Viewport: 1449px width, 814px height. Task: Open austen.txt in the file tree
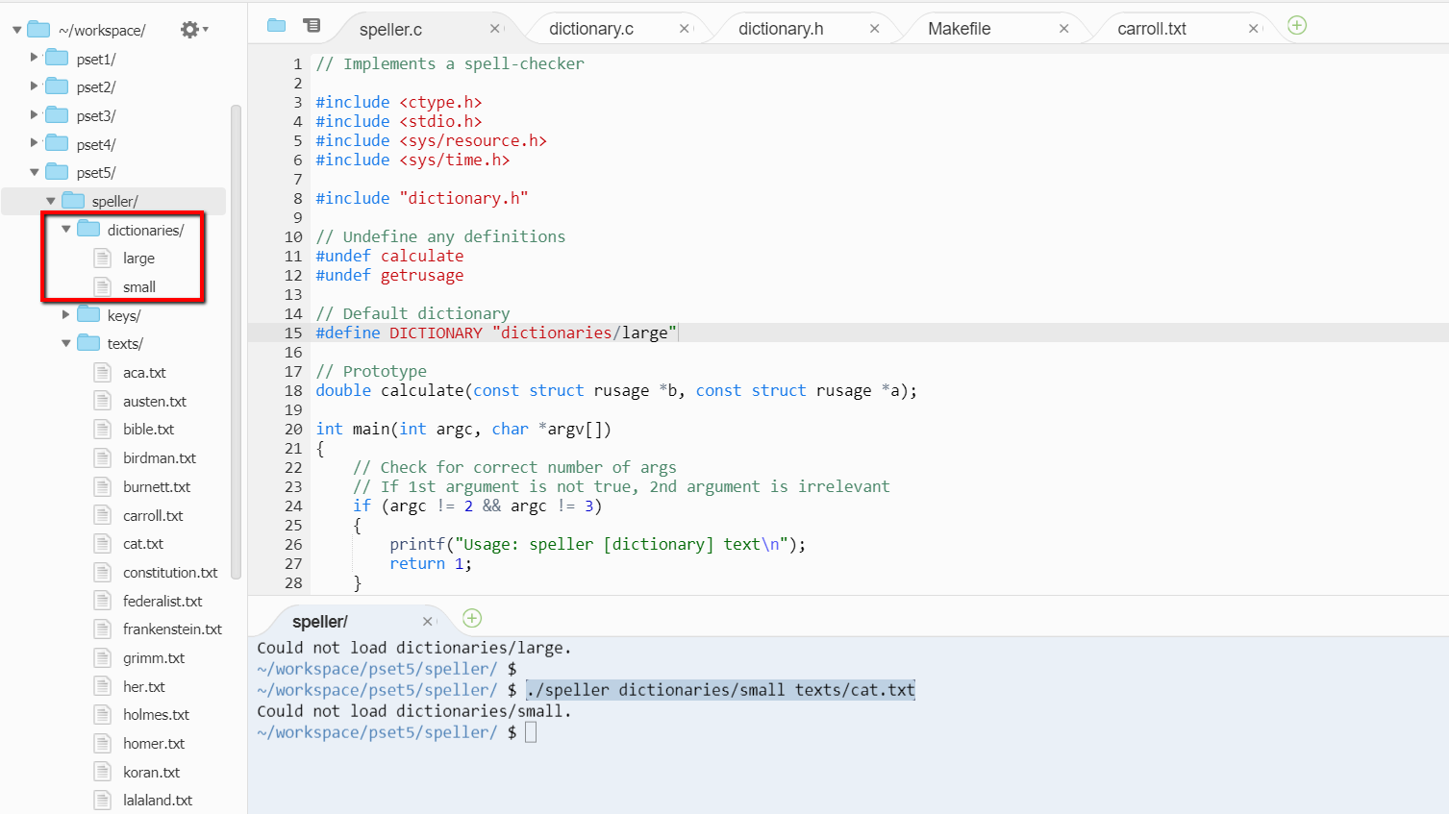[154, 401]
